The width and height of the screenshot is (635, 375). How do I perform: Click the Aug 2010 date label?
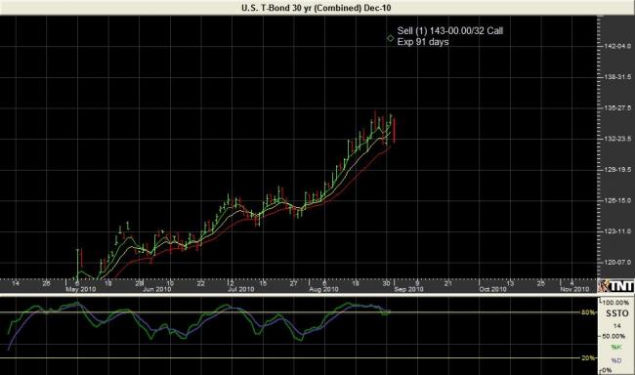(323, 289)
